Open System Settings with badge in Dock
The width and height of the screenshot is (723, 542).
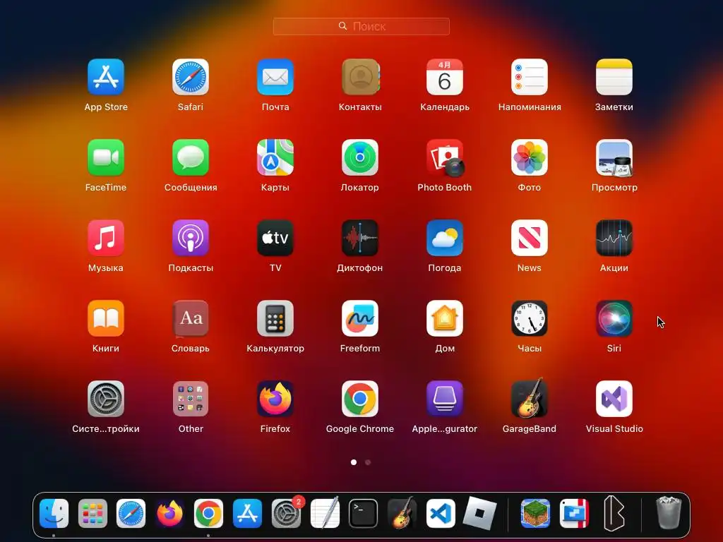tap(287, 513)
